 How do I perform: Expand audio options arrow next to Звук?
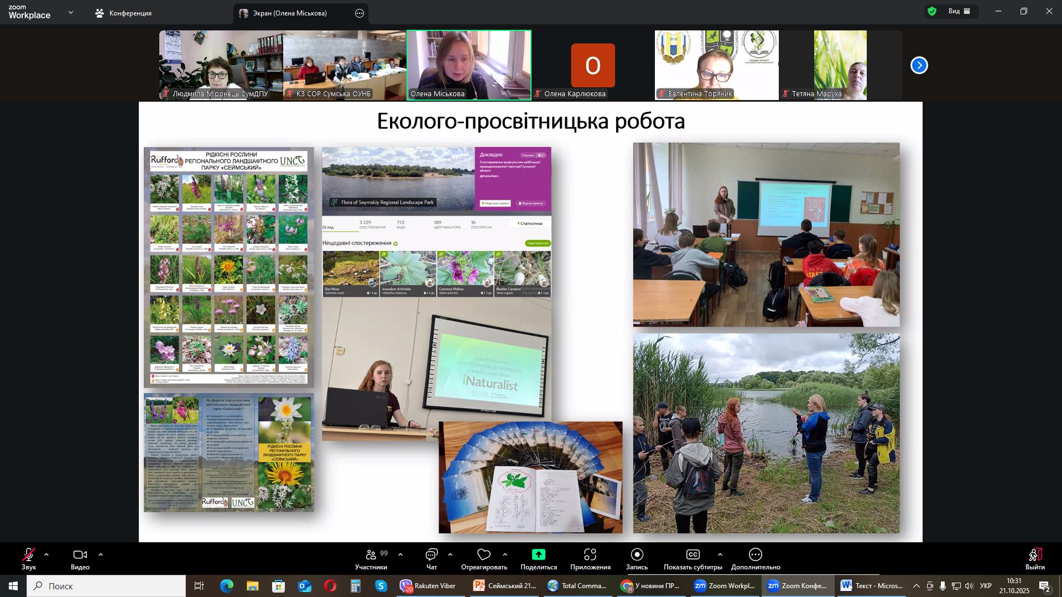tap(46, 554)
